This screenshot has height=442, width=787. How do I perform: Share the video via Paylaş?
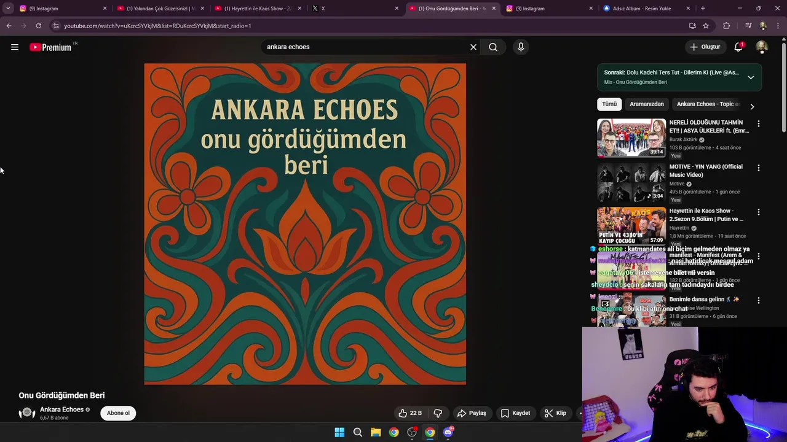tap(472, 413)
